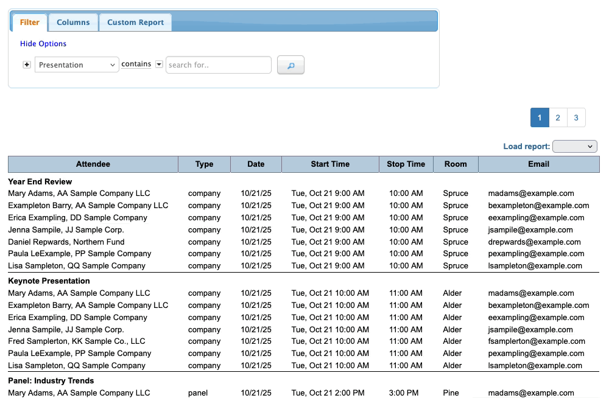Select current page 1 button

pos(540,118)
